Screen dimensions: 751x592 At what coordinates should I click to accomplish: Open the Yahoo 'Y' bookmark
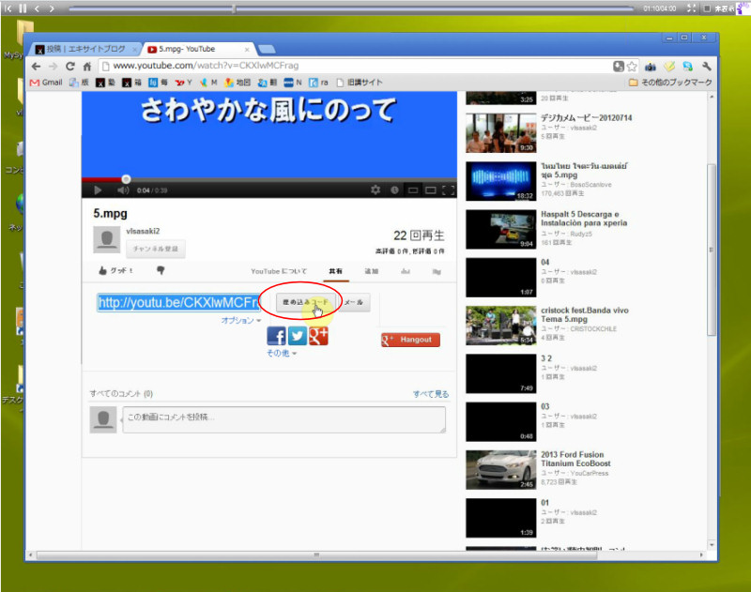[x=183, y=83]
